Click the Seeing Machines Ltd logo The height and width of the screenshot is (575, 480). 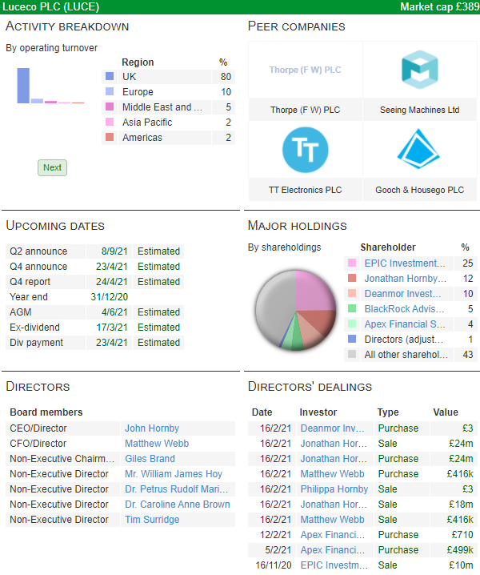click(419, 70)
